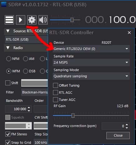
Task: Open configuration via gear icon
Action: tap(32, 20)
